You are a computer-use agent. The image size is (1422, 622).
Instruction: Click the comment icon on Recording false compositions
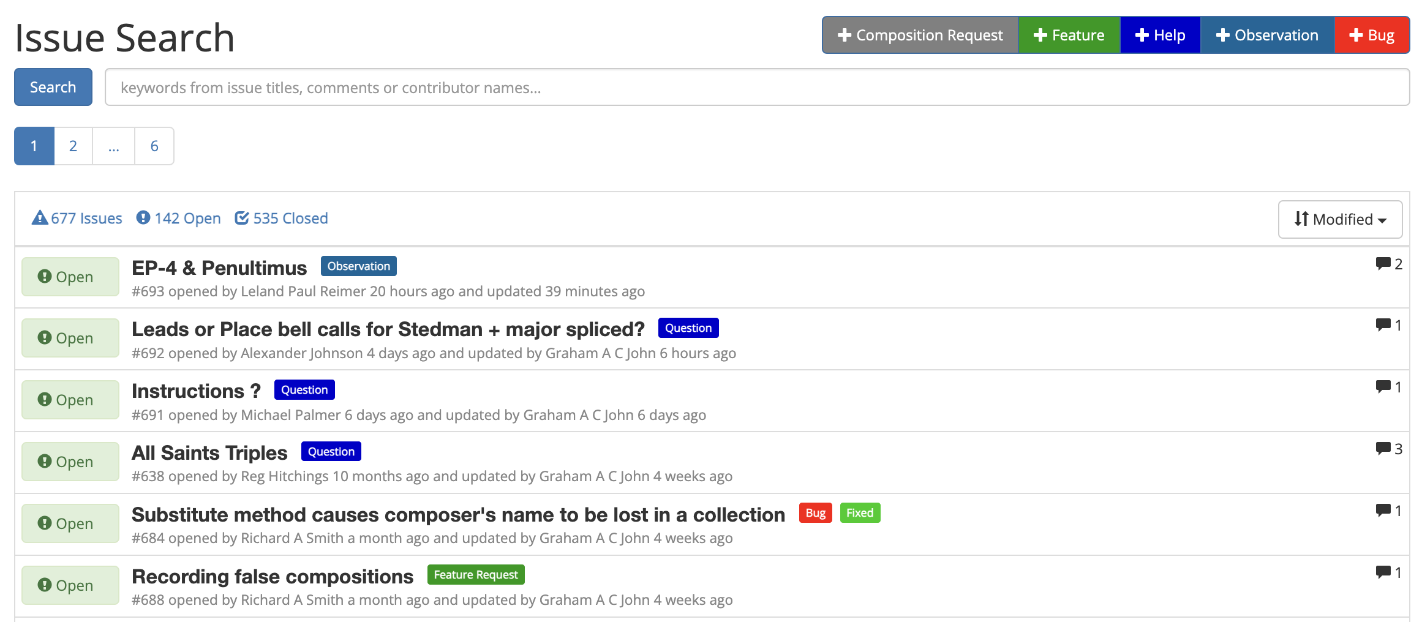[x=1383, y=572]
